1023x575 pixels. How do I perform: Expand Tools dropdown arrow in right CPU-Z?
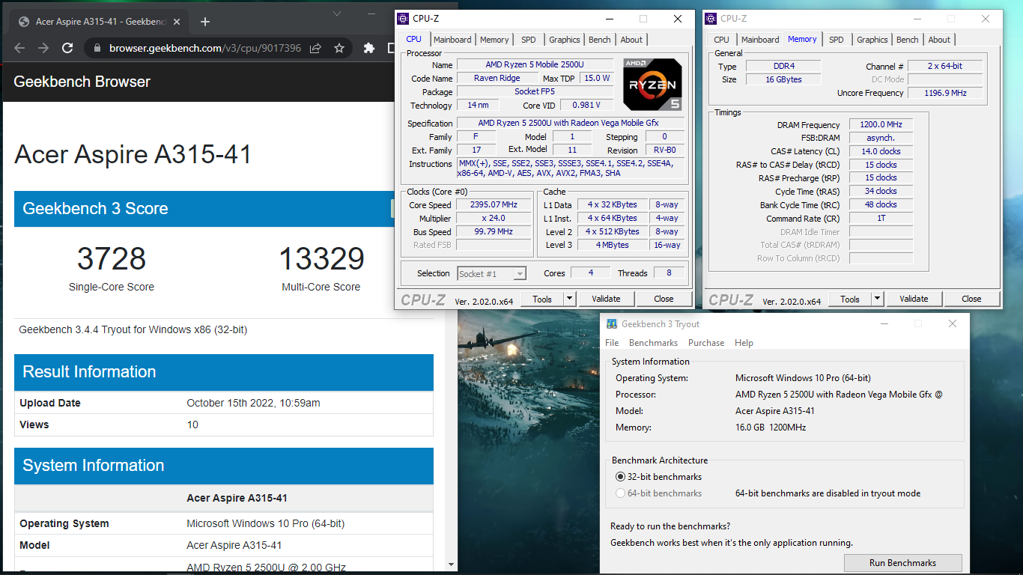click(x=878, y=299)
